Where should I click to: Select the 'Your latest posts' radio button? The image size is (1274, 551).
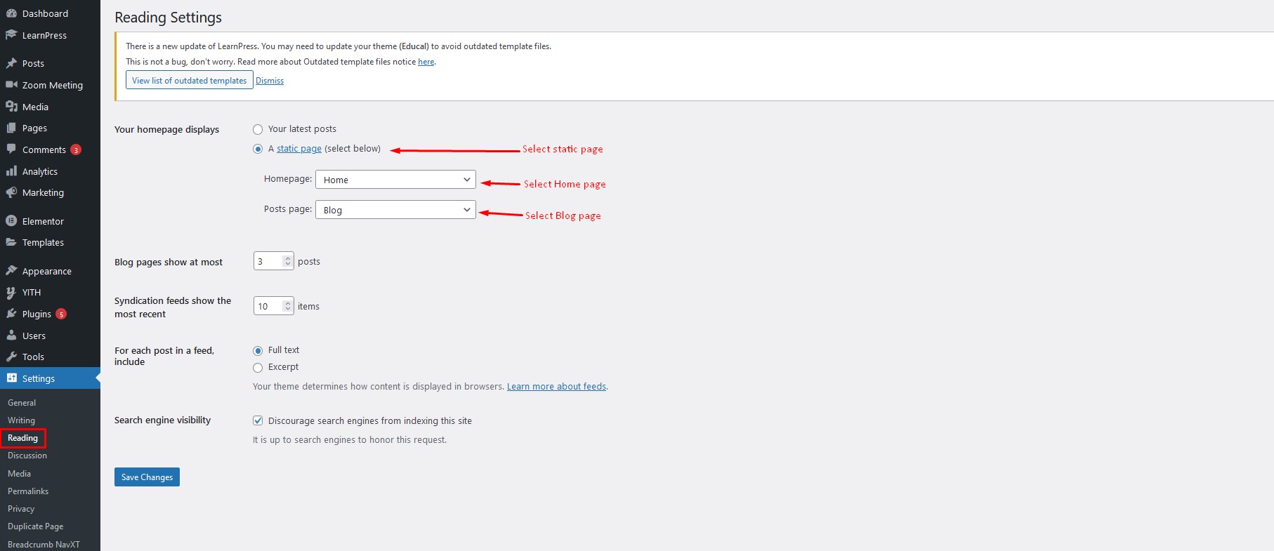click(x=258, y=129)
